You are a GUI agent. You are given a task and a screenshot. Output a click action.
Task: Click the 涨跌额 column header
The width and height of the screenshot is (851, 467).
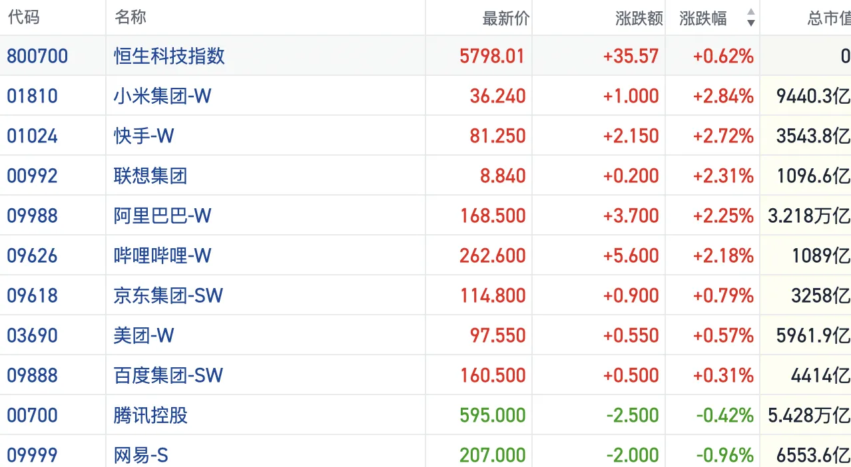(639, 18)
